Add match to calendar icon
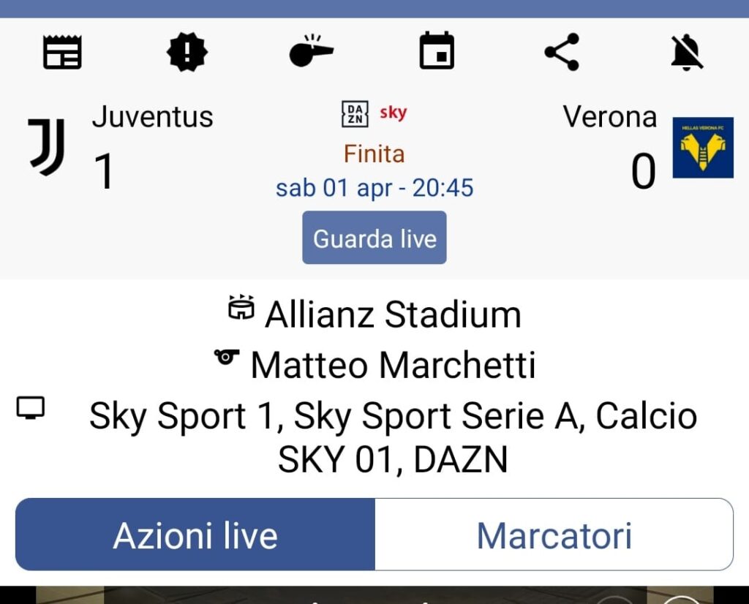The height and width of the screenshot is (604, 749). point(437,53)
